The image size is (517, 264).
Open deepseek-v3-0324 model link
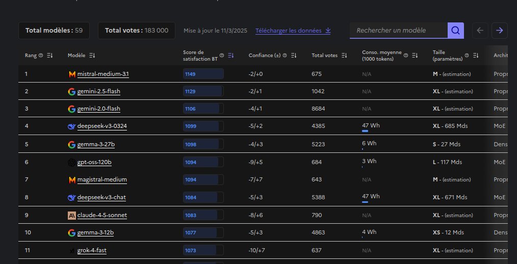(102, 126)
